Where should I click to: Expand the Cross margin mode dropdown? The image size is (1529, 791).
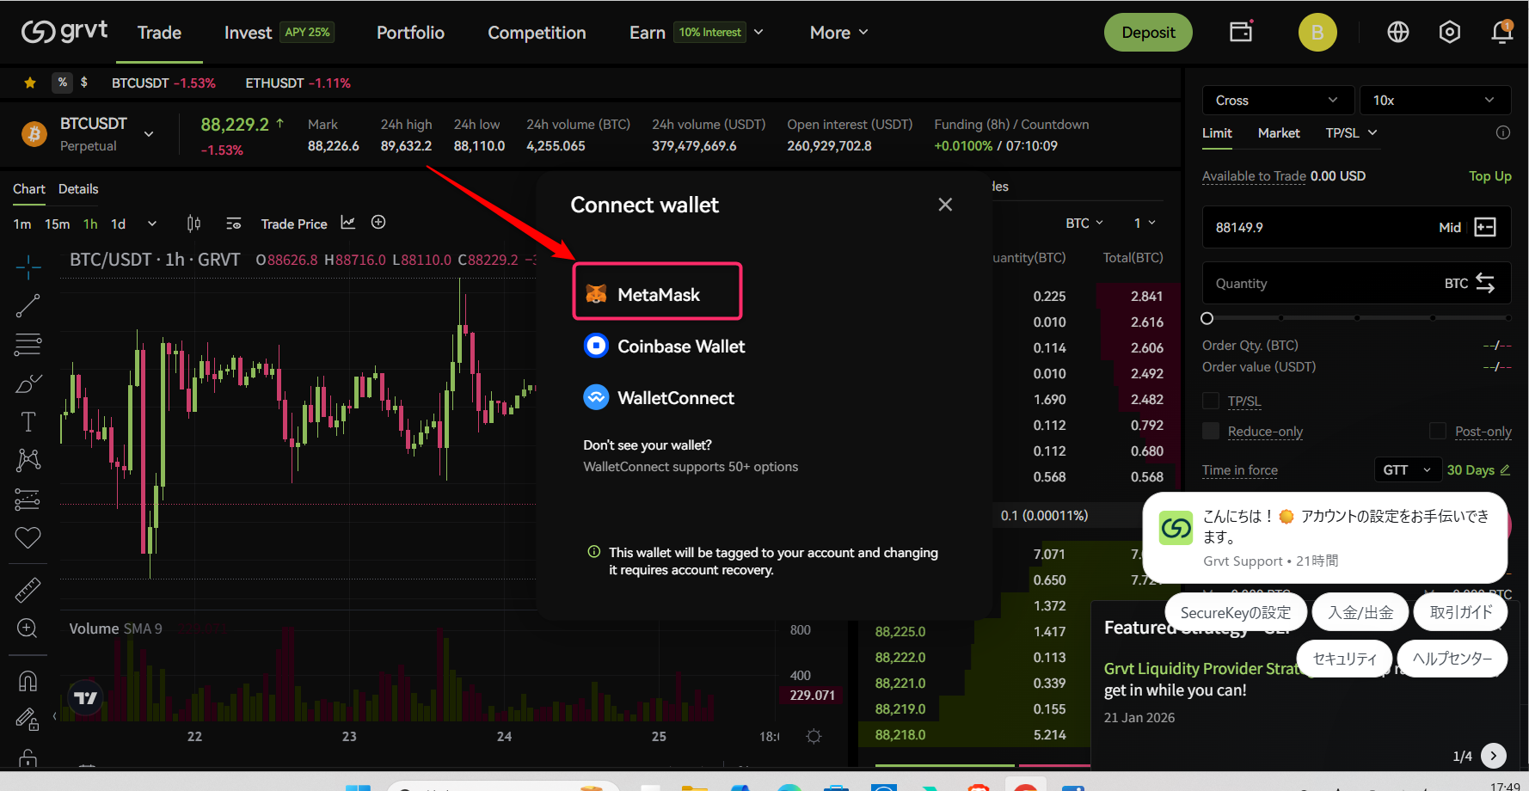pyautogui.click(x=1277, y=101)
